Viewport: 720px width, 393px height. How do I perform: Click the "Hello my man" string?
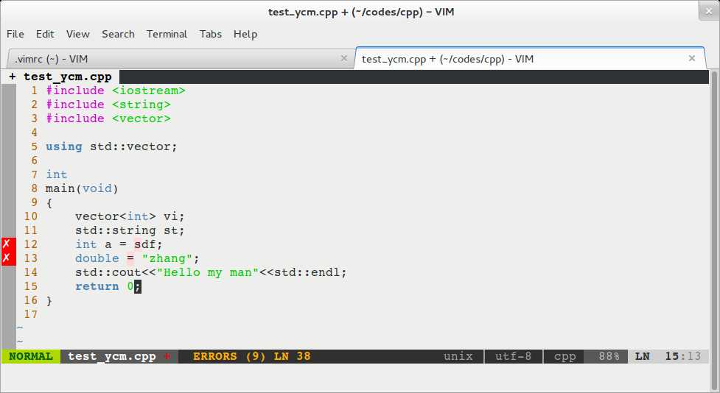click(208, 272)
